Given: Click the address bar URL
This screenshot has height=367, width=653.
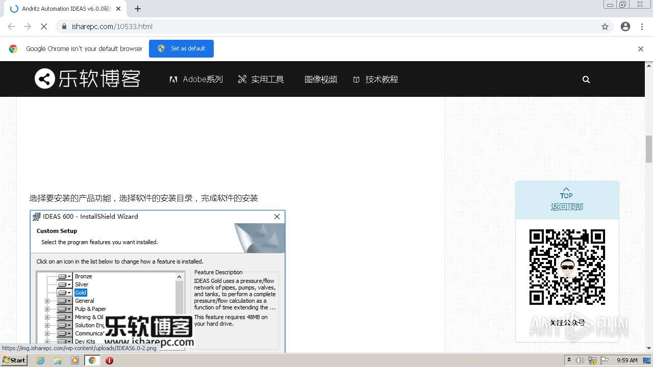Looking at the screenshot, I should tap(112, 27).
